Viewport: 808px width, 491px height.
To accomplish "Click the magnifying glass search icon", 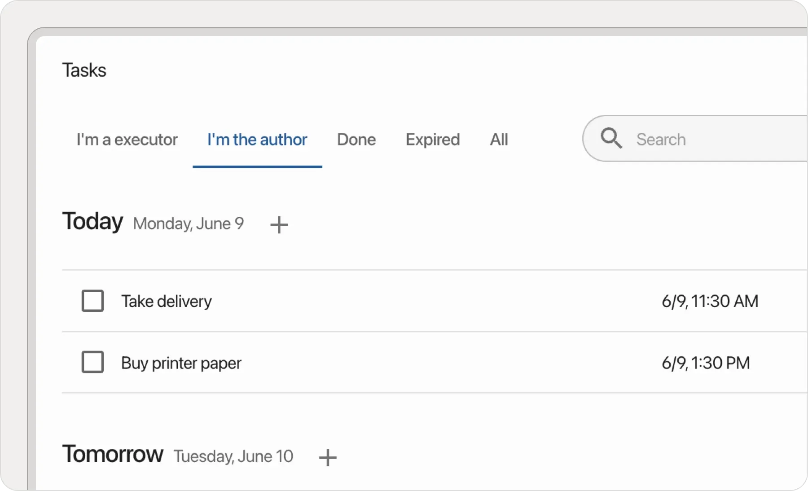I will tap(611, 138).
